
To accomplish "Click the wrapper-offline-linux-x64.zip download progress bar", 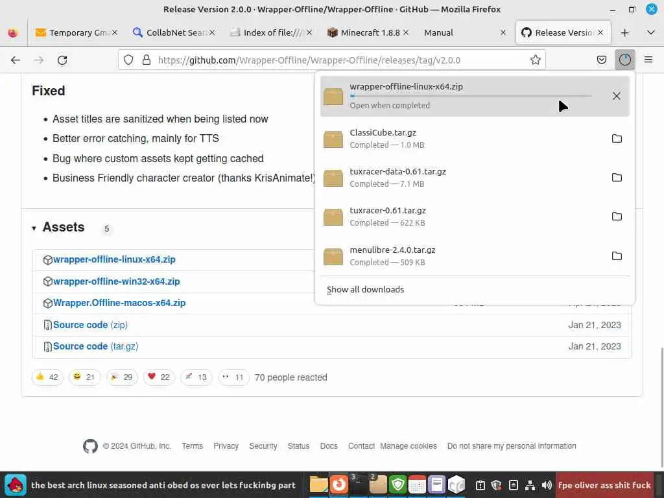I will point(471,96).
